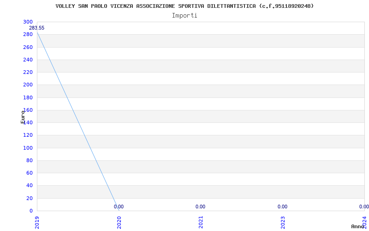Select the 283.55 data point label
Image resolution: width=369 pixels, height=231 pixels.
click(x=37, y=28)
